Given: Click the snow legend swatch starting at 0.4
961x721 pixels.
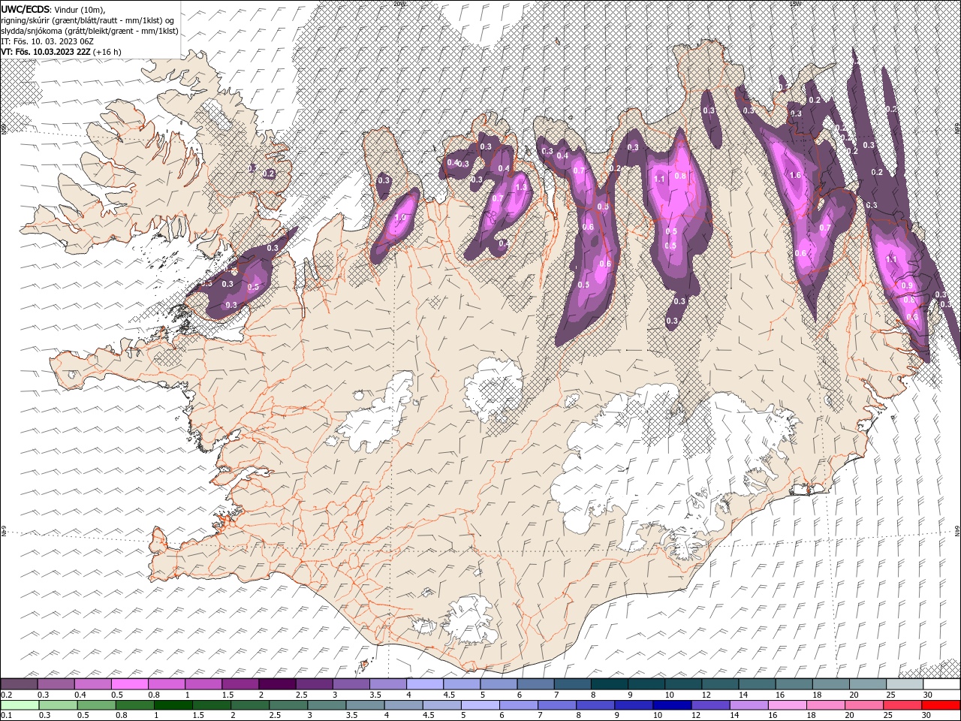Looking at the screenshot, I should point(92,684).
